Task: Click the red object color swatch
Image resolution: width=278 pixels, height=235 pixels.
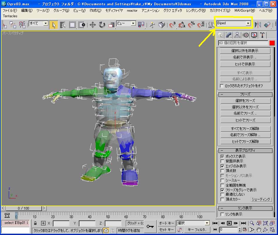Action: (x=272, y=43)
